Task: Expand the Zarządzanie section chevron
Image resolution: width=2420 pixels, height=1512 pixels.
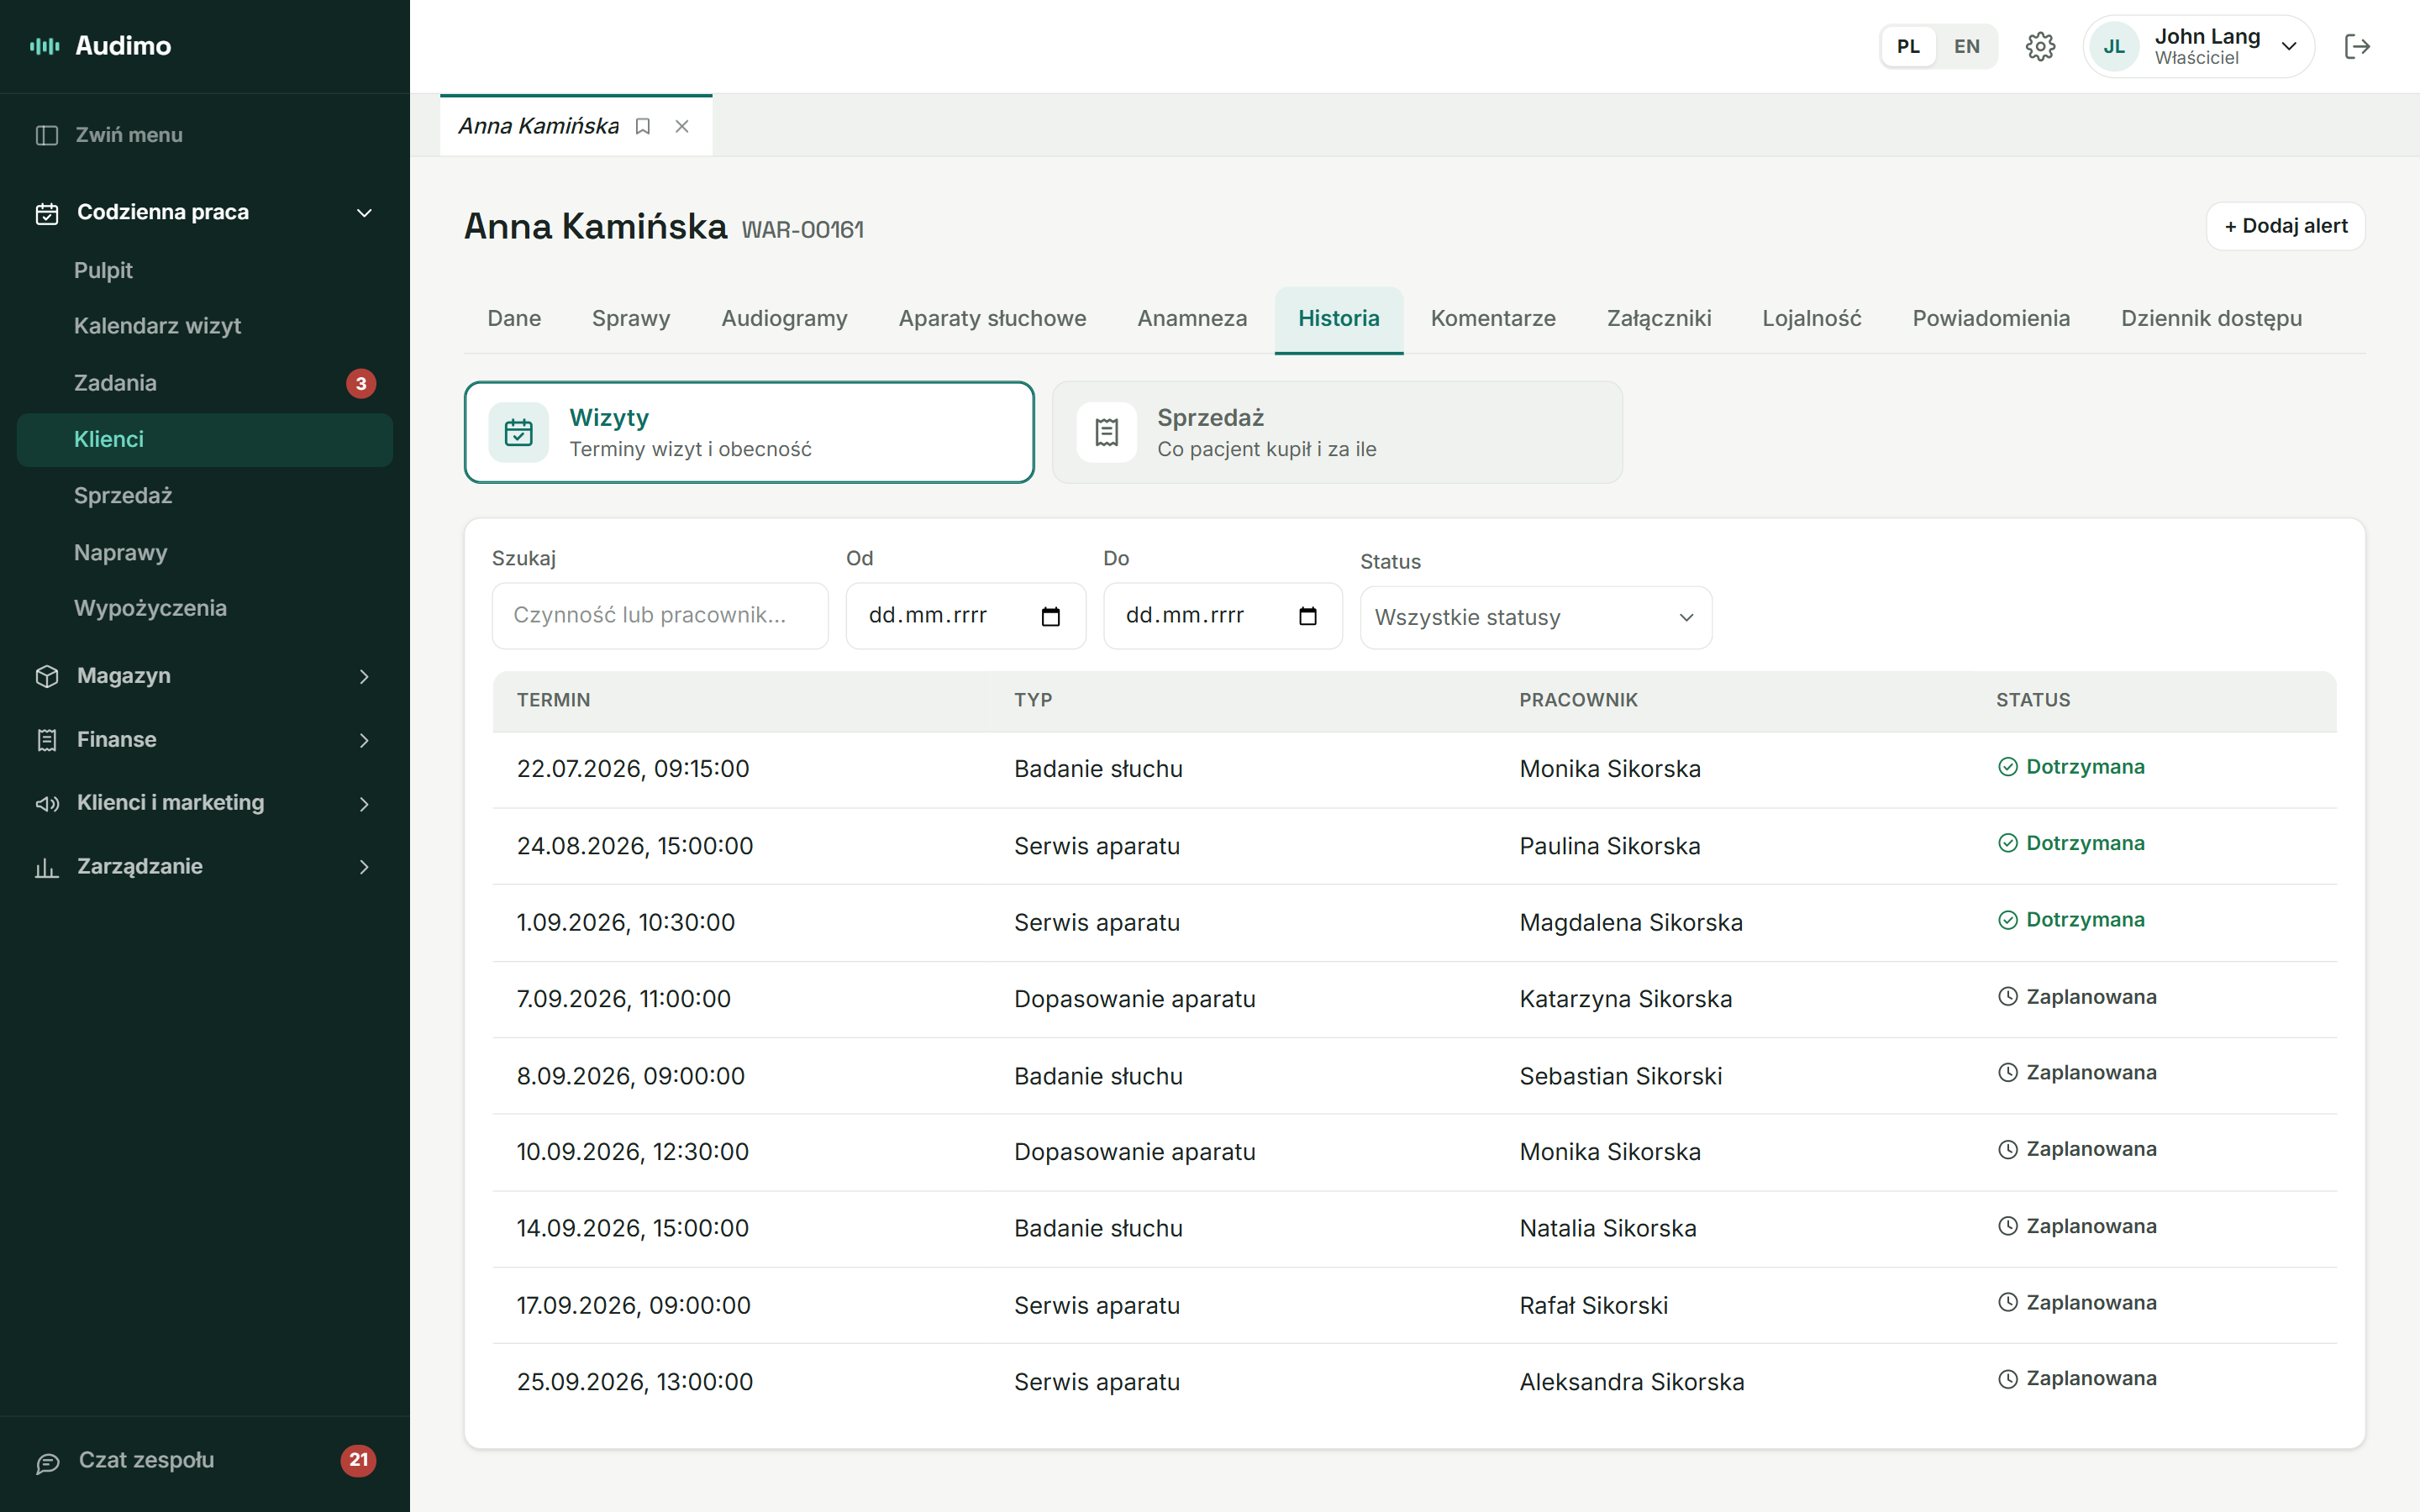Action: click(364, 867)
